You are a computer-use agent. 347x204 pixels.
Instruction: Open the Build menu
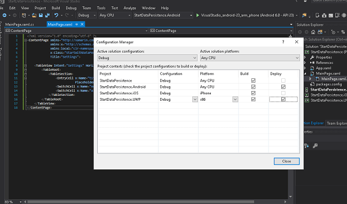[x=56, y=8]
